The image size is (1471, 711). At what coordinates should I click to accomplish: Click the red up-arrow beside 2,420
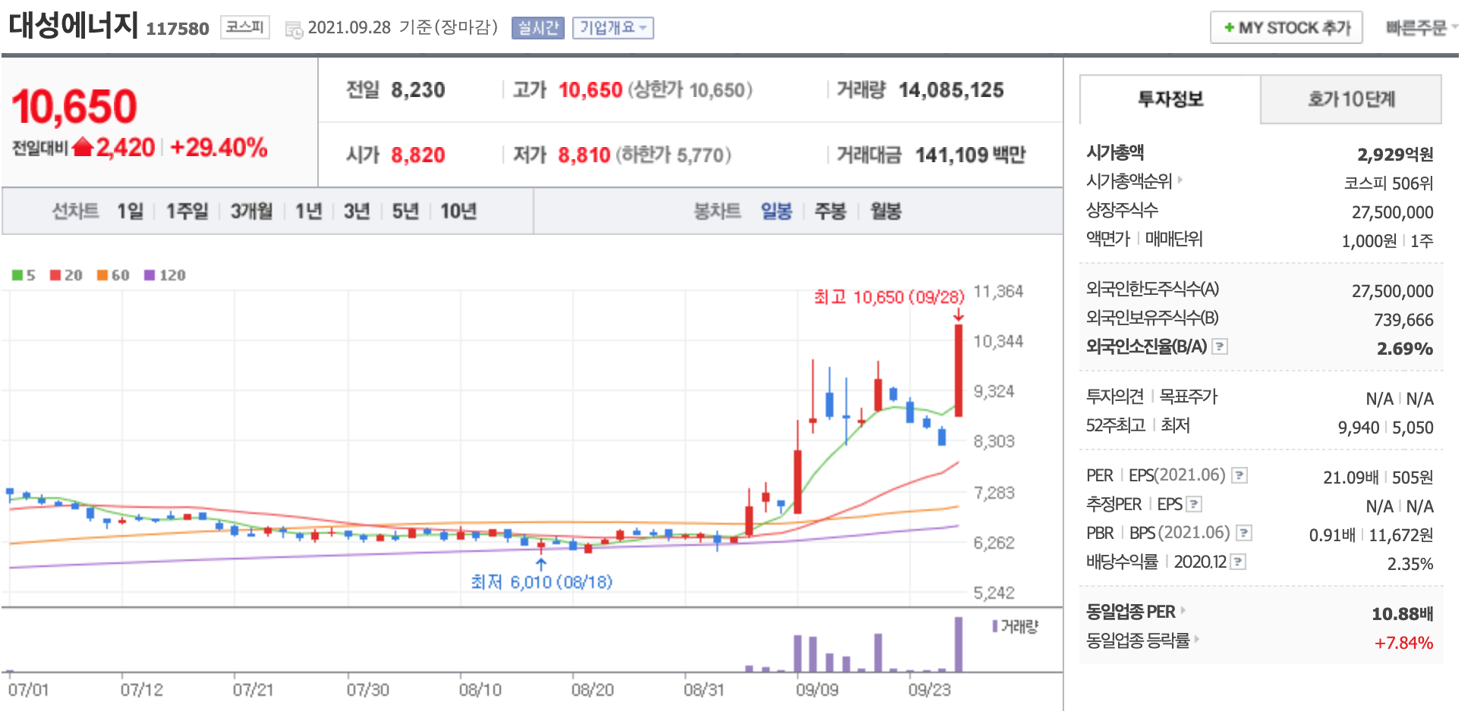[83, 147]
